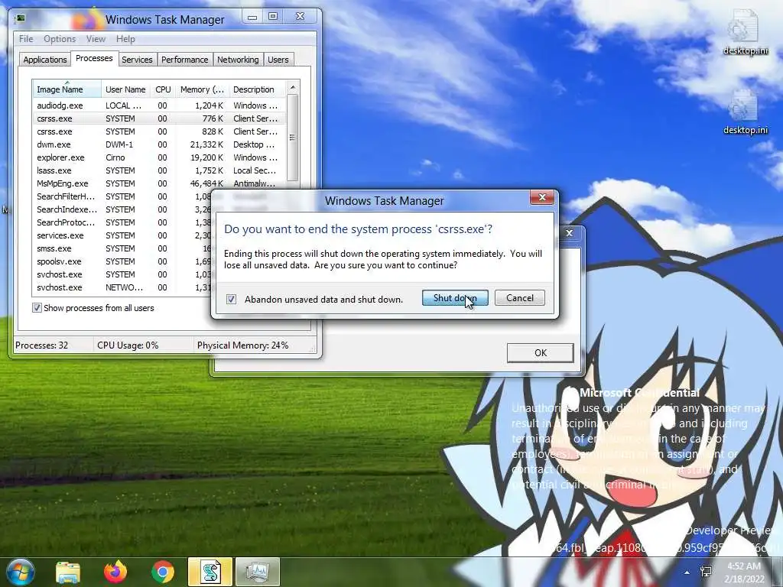Cancel ending the csrss.exe process
This screenshot has height=587, width=783.
519,298
